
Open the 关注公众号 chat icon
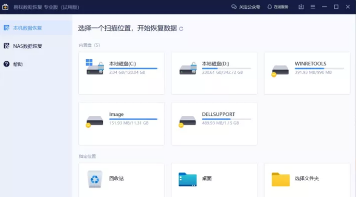(x=234, y=7)
